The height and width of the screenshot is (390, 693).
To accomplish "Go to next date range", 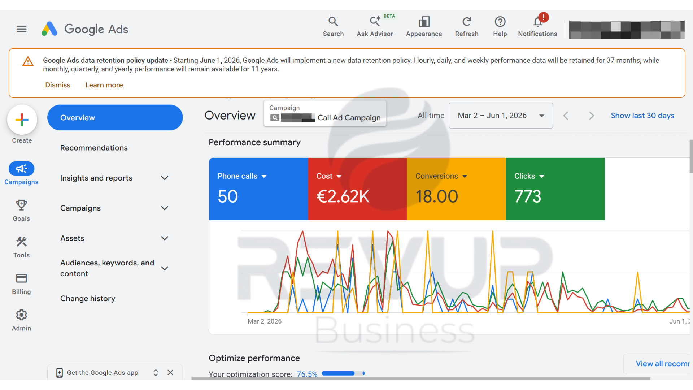I will coord(591,116).
